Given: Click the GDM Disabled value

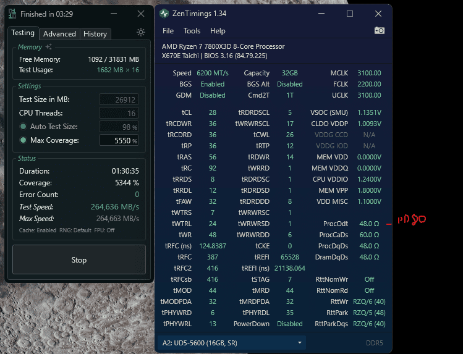Looking at the screenshot, I should 213,95.
